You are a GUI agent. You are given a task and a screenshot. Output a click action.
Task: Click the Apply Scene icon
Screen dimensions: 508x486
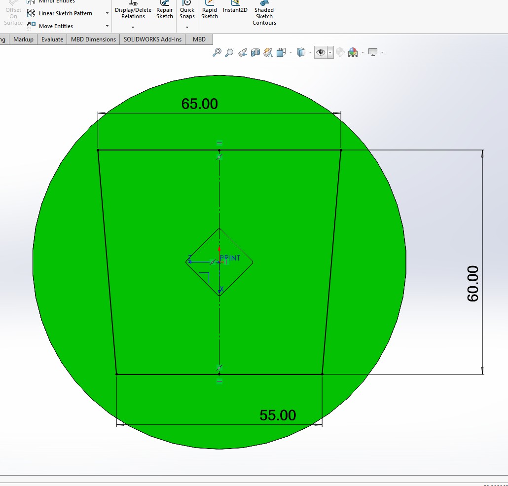pyautogui.click(x=353, y=52)
